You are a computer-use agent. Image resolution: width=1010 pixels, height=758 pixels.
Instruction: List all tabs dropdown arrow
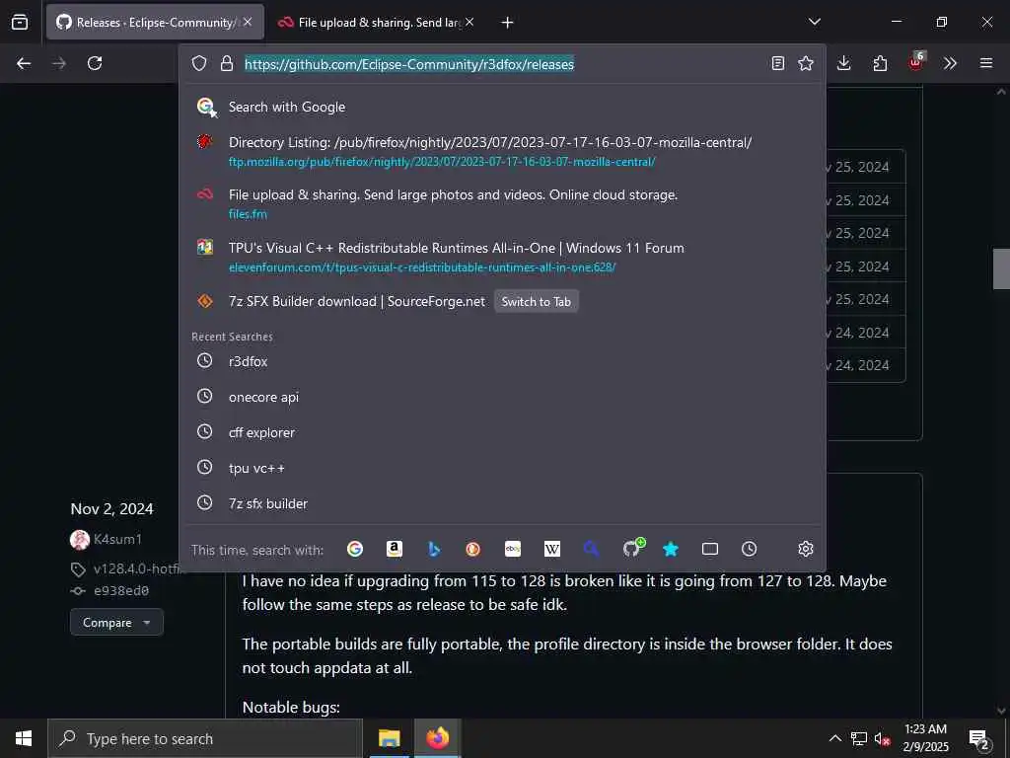click(814, 22)
